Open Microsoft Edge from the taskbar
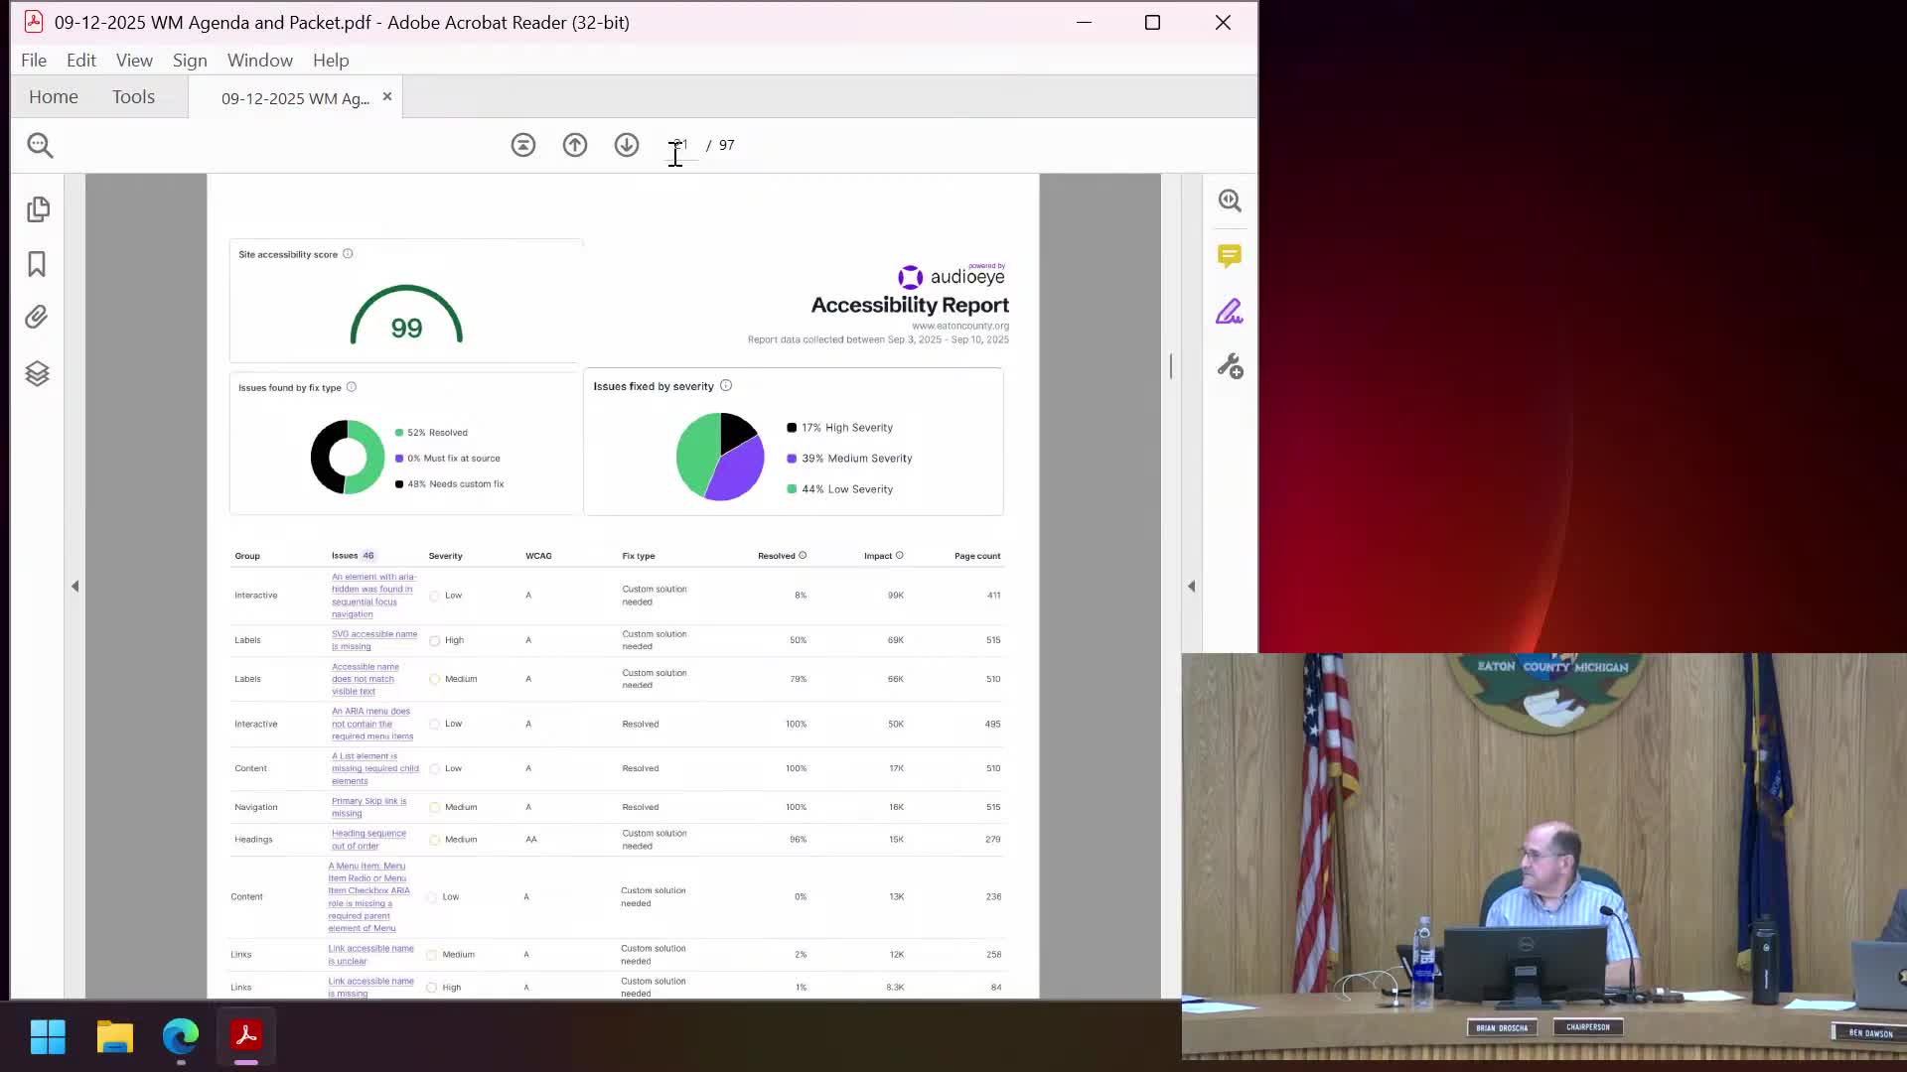1907x1072 pixels. click(181, 1036)
